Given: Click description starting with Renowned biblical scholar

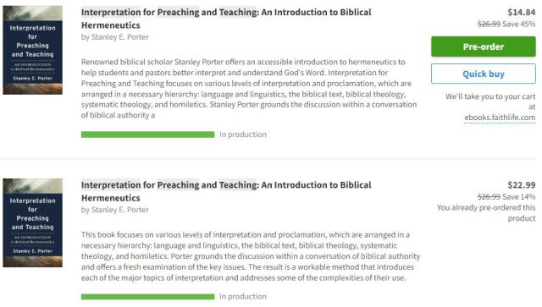Looking at the screenshot, I should click(x=249, y=89).
